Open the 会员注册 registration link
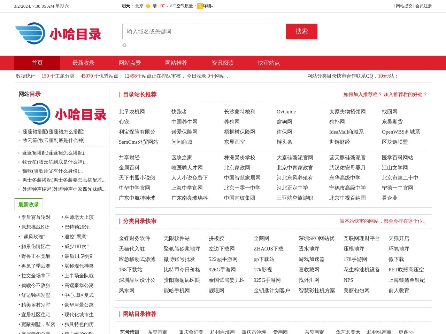Image resolution: width=446 pixels, height=334 pixels. coord(423,6)
